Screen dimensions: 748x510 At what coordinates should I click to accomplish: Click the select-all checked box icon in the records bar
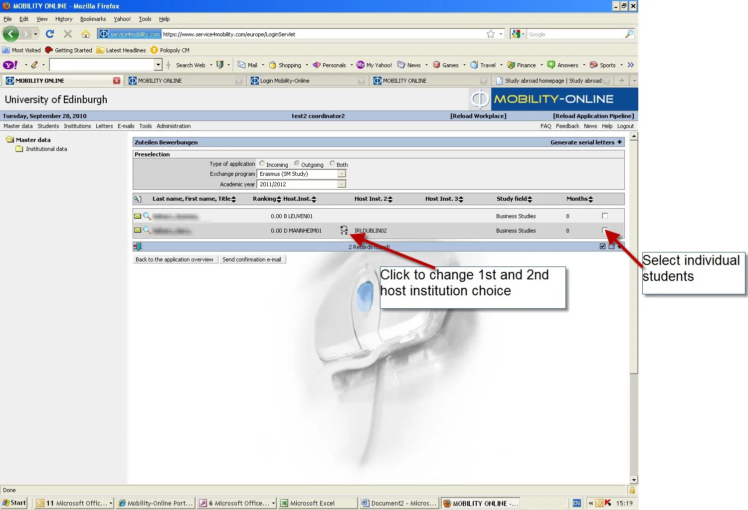point(603,247)
